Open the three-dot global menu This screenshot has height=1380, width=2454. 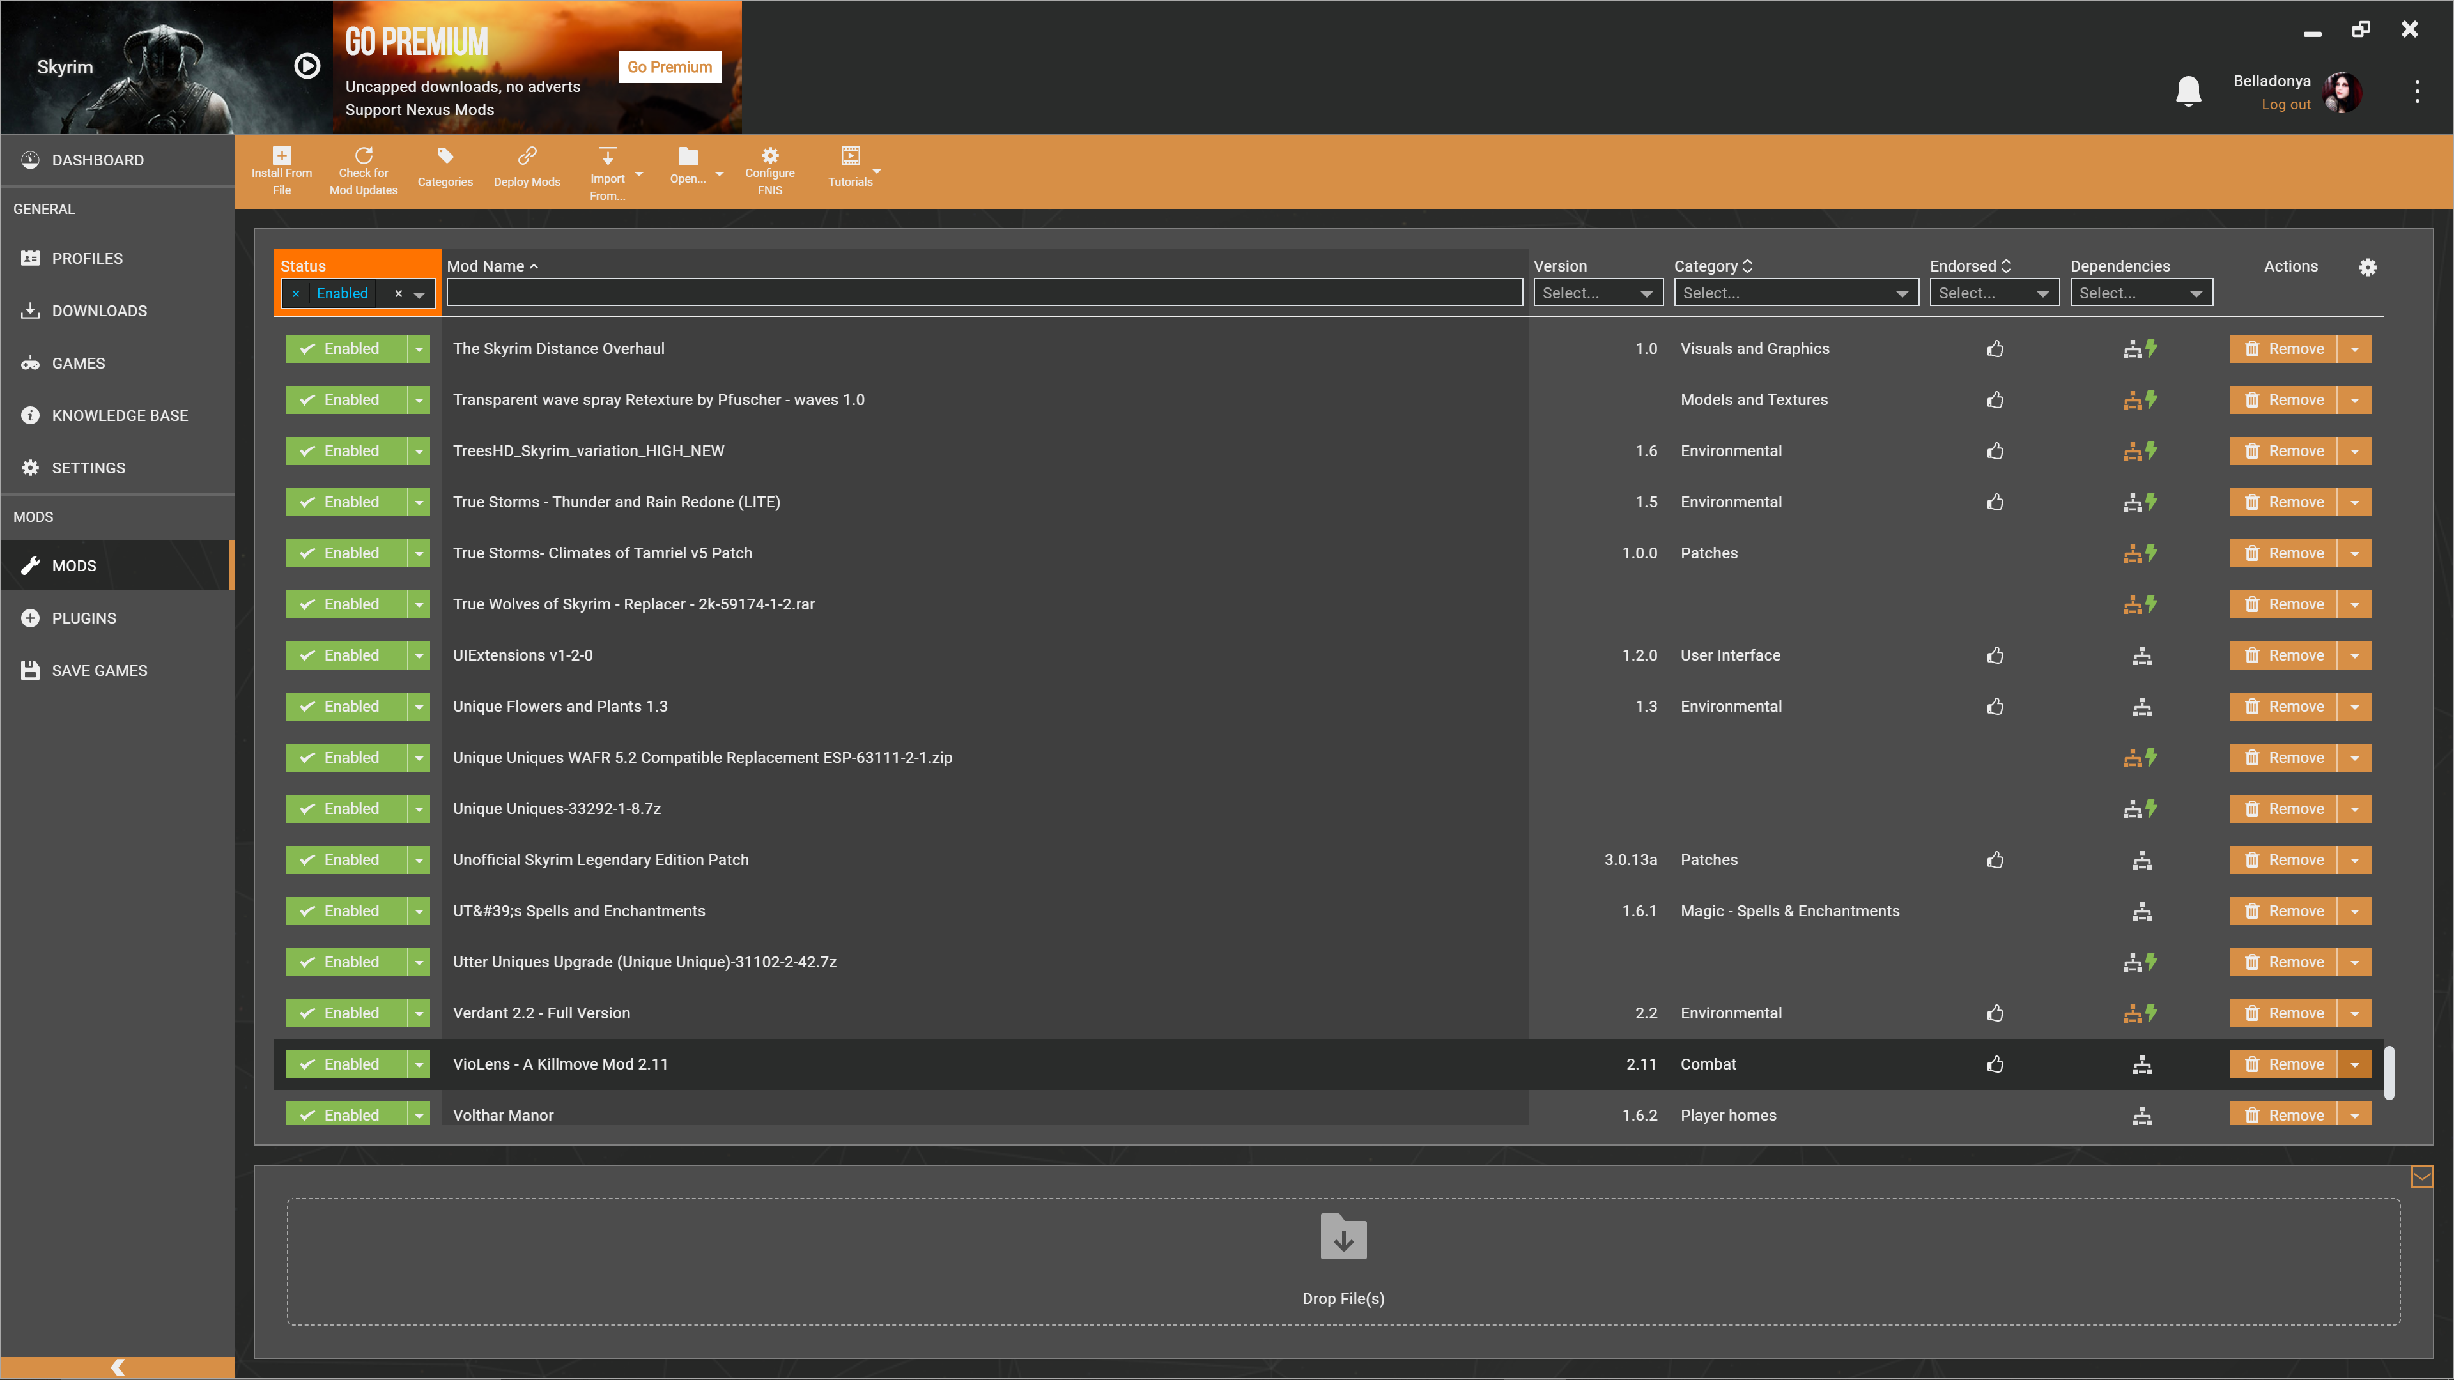point(2417,91)
